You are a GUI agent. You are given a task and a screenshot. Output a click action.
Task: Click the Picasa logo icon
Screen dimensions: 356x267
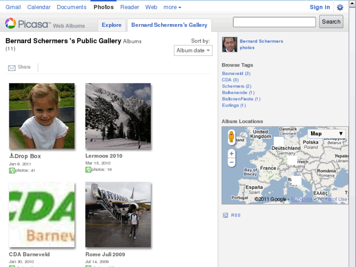point(10,24)
